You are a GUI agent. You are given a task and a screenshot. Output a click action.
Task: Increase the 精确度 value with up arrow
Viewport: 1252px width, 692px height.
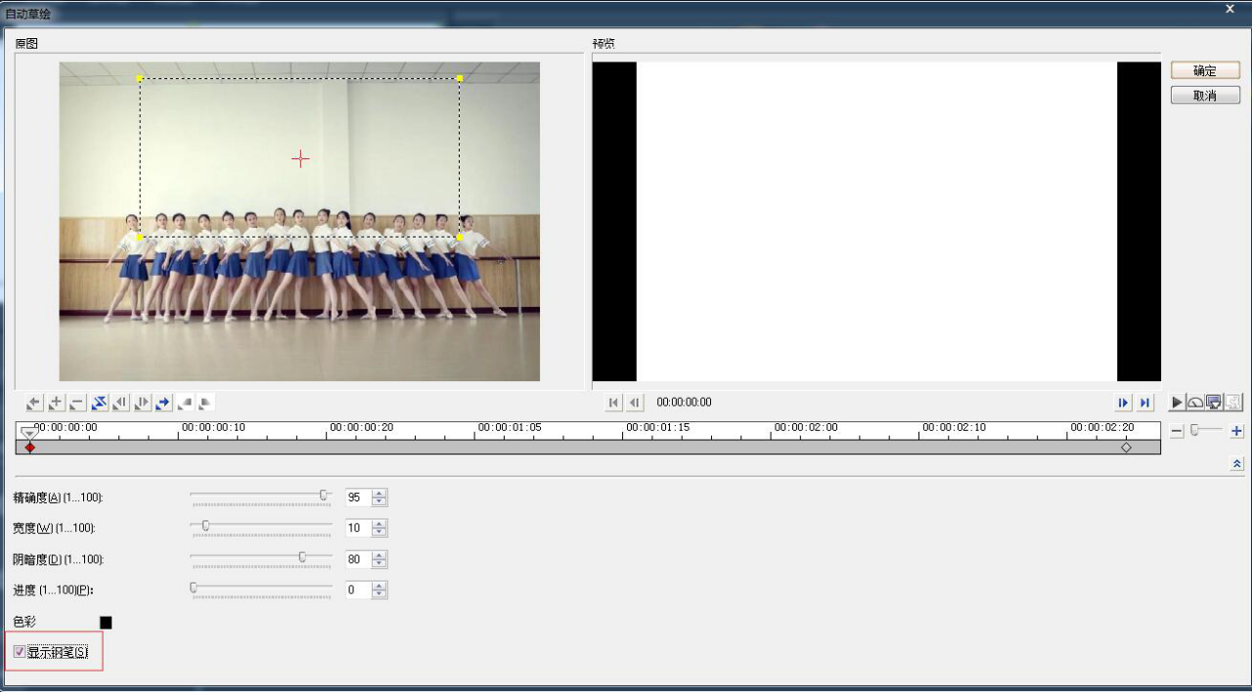point(380,493)
